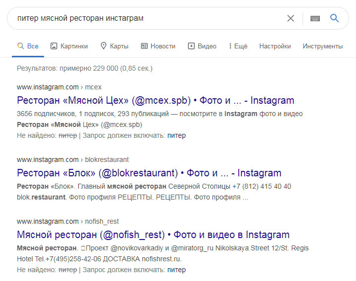The height and width of the screenshot is (281, 356).
Task: Click the Картинки image icon
Action: tap(54, 46)
